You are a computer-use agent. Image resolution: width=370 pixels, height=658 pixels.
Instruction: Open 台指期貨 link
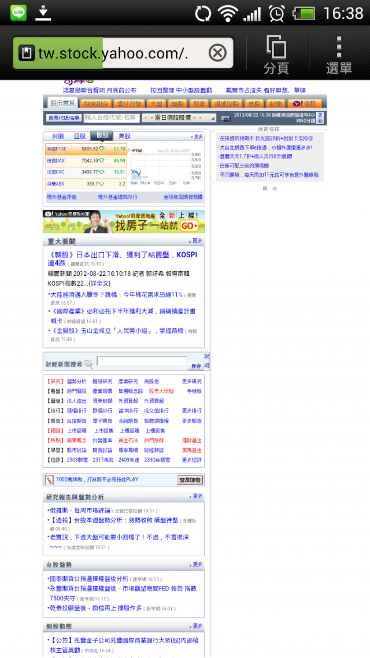tap(76, 420)
